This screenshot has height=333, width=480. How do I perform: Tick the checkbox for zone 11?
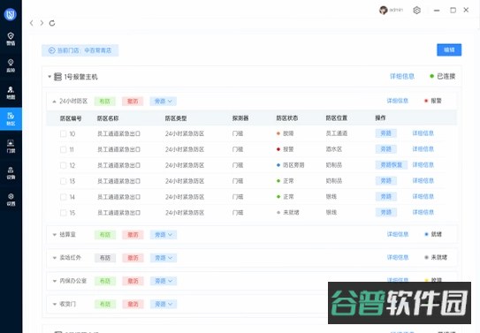tap(63, 149)
